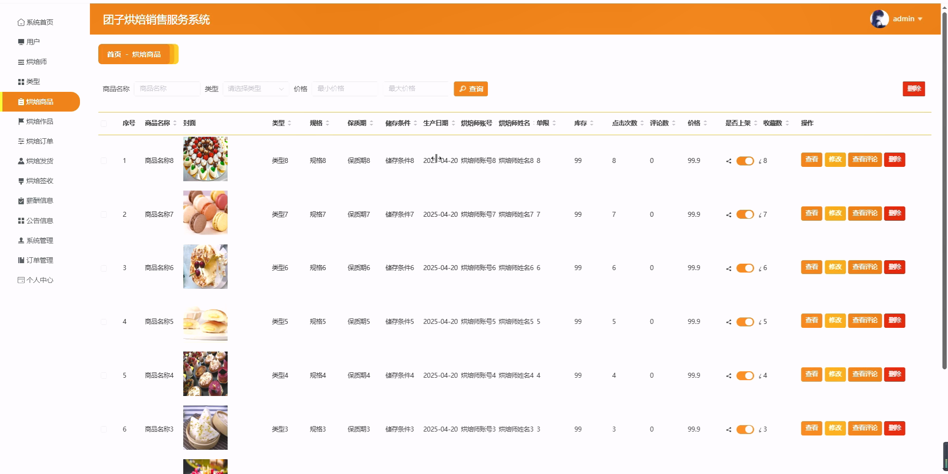Click 修改 button for 商品名称7
948x474 pixels.
click(x=835, y=213)
